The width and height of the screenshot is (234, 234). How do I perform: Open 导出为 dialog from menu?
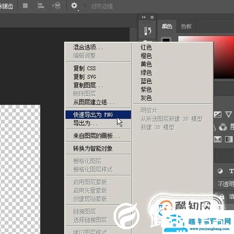98,123
